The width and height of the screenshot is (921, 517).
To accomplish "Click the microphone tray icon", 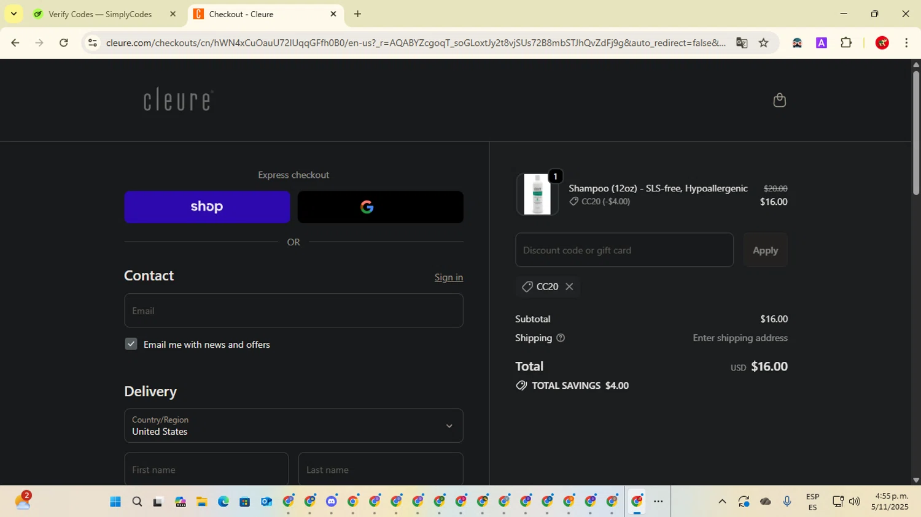I will (787, 502).
